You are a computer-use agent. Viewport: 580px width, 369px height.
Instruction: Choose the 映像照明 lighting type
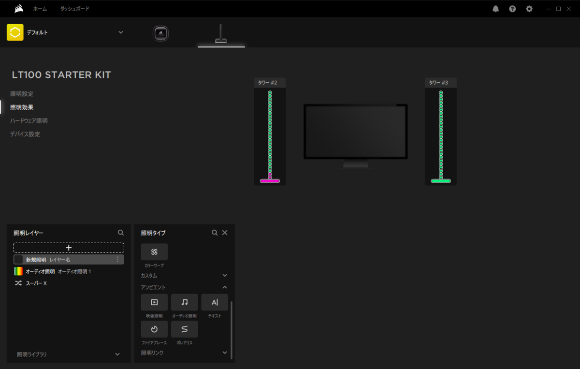point(154,302)
